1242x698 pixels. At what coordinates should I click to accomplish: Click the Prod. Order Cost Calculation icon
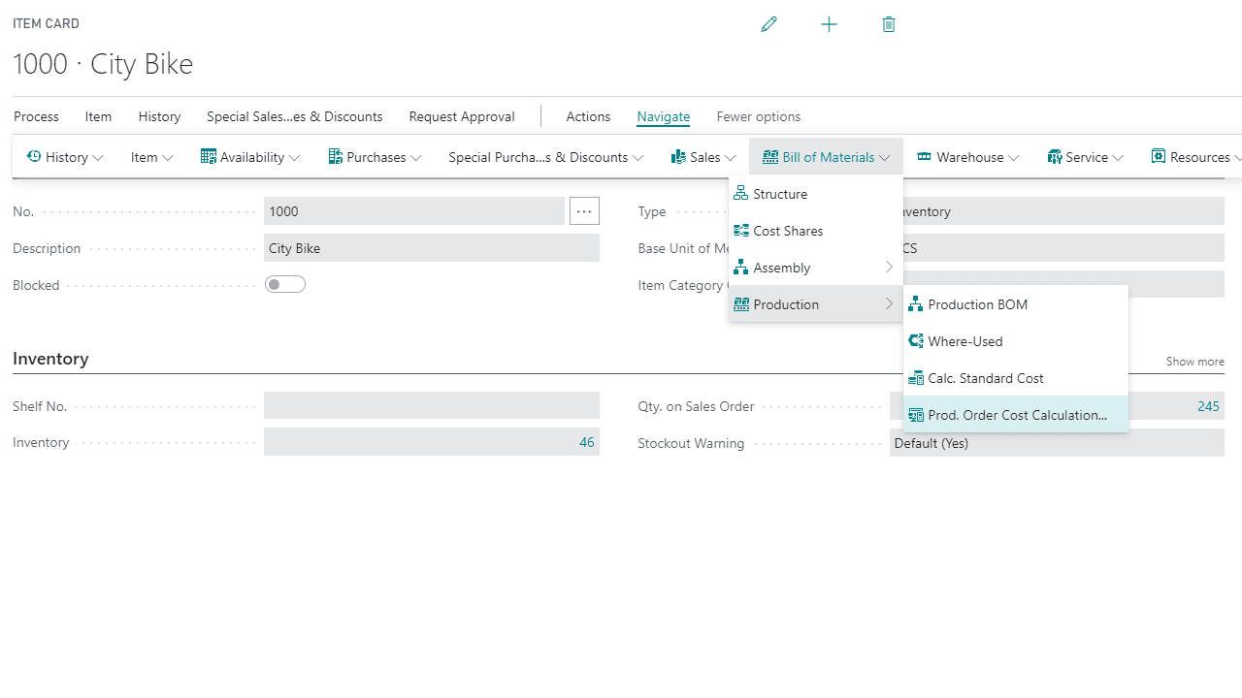pyautogui.click(x=915, y=415)
